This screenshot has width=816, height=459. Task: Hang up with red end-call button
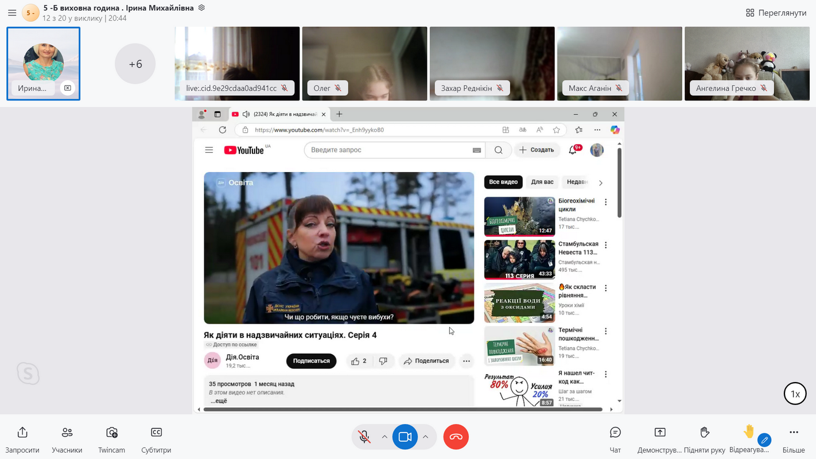click(x=456, y=437)
